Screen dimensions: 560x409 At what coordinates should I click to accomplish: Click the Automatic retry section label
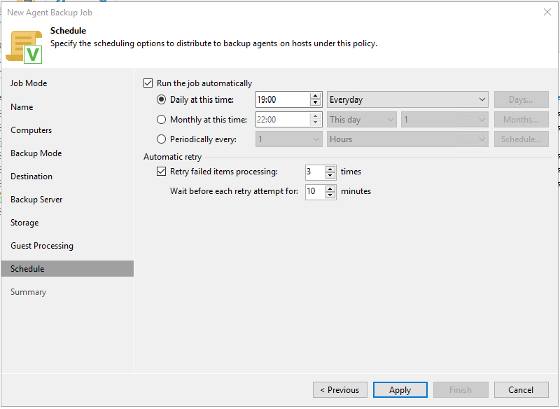(x=172, y=157)
